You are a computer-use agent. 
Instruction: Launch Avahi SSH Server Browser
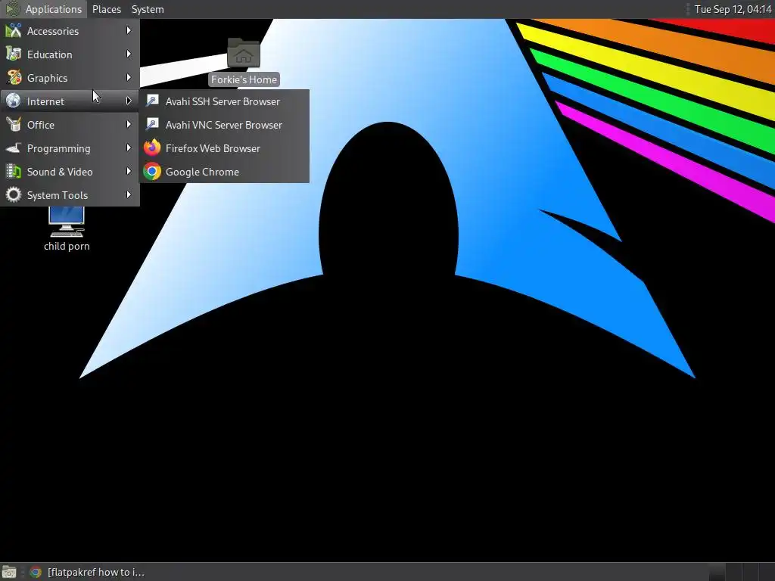click(224, 101)
